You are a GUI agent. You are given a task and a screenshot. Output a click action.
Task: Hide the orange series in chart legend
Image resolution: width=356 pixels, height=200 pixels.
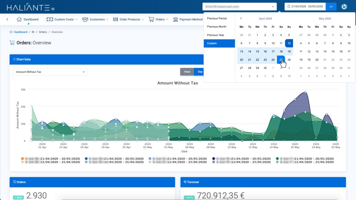click(23, 159)
